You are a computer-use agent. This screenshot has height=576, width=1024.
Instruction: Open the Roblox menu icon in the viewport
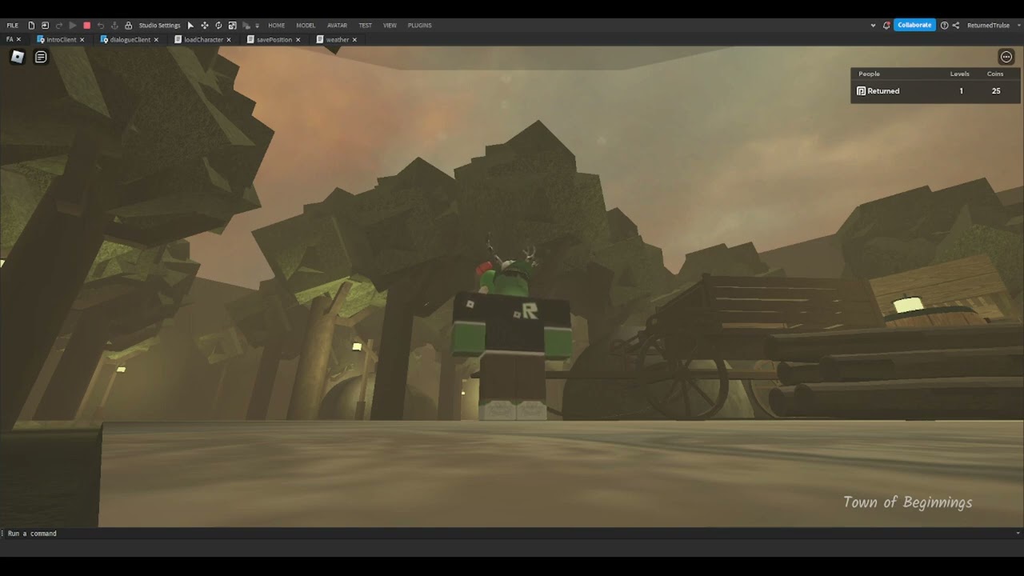[18, 57]
